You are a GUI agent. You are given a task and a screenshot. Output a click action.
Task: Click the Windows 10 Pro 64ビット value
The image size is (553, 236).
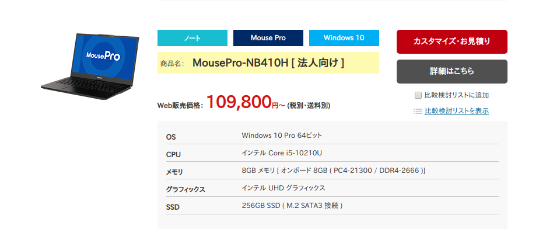(282, 136)
